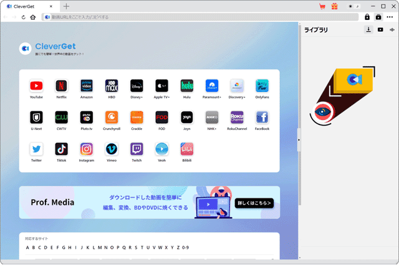Open the three-dots more menu

click(x=390, y=17)
